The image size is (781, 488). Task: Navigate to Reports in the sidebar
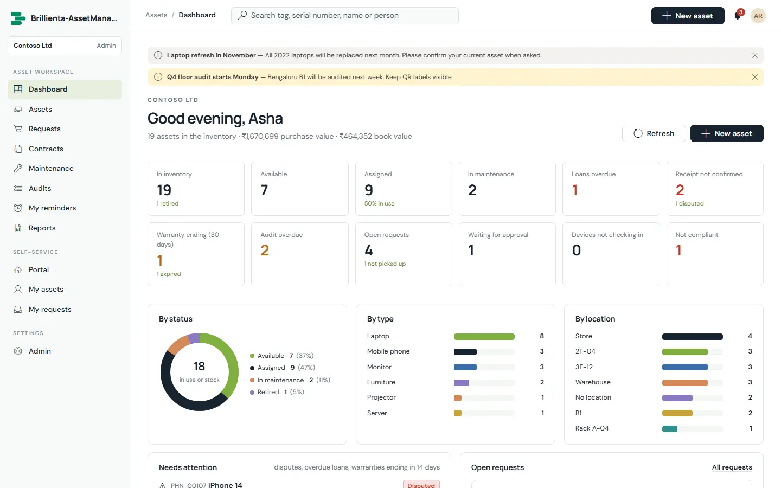point(65,228)
